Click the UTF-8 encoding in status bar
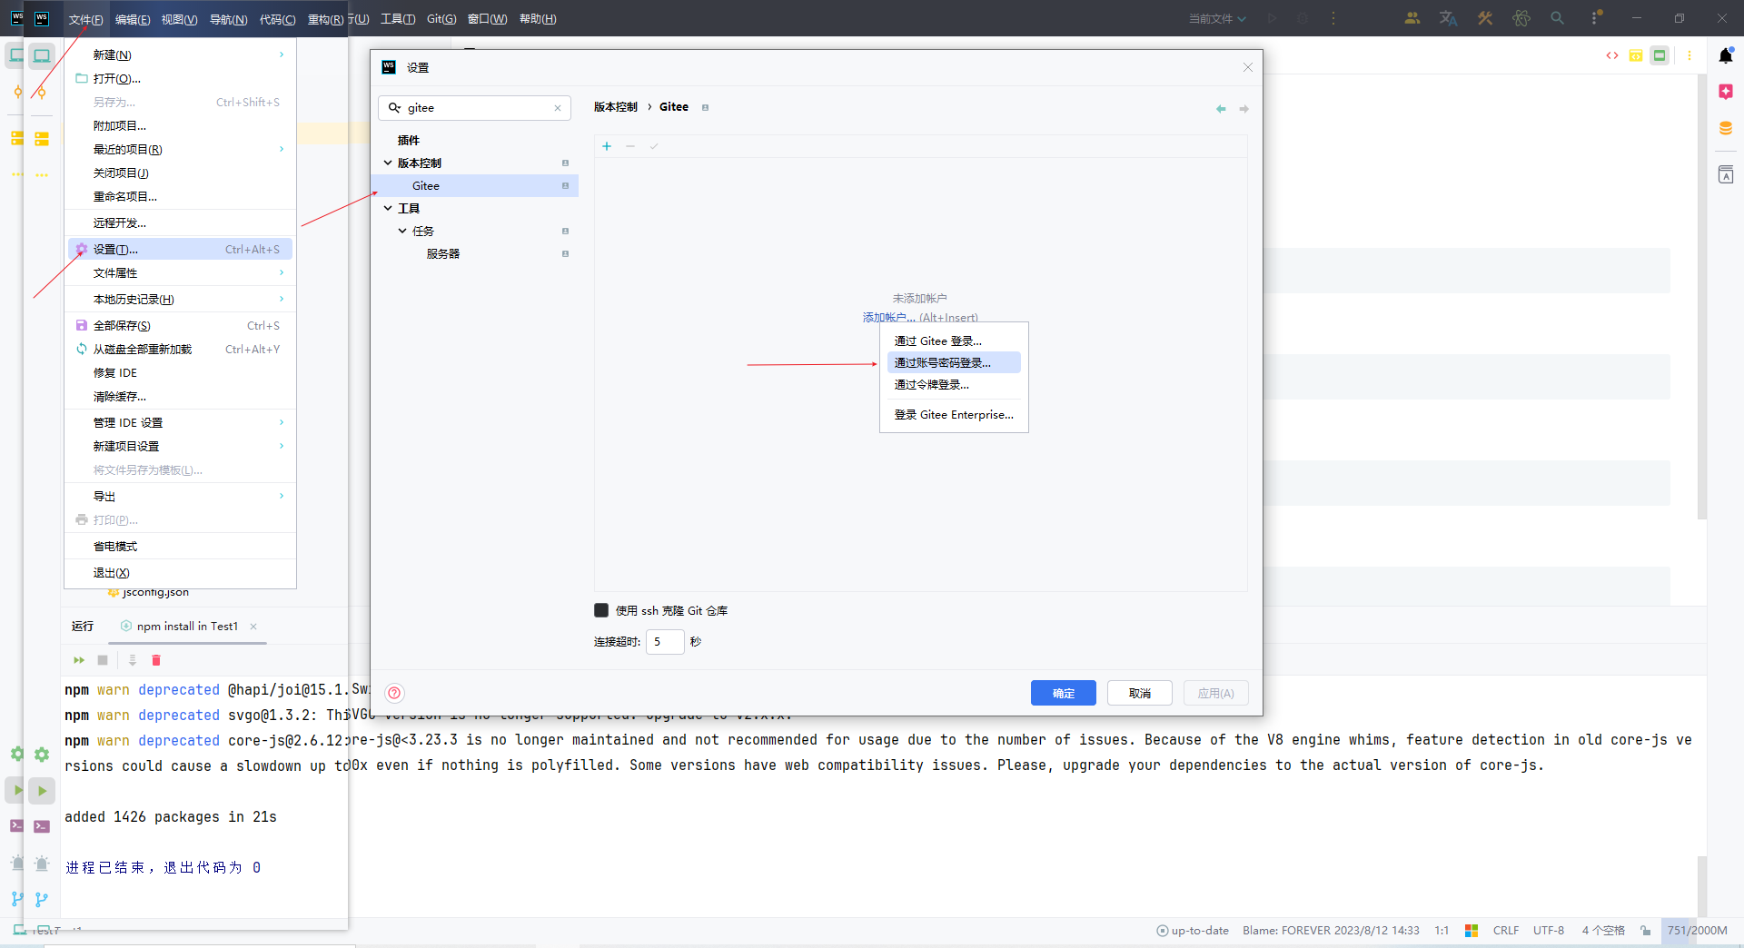Screen dimensions: 1744x948 click(1549, 931)
